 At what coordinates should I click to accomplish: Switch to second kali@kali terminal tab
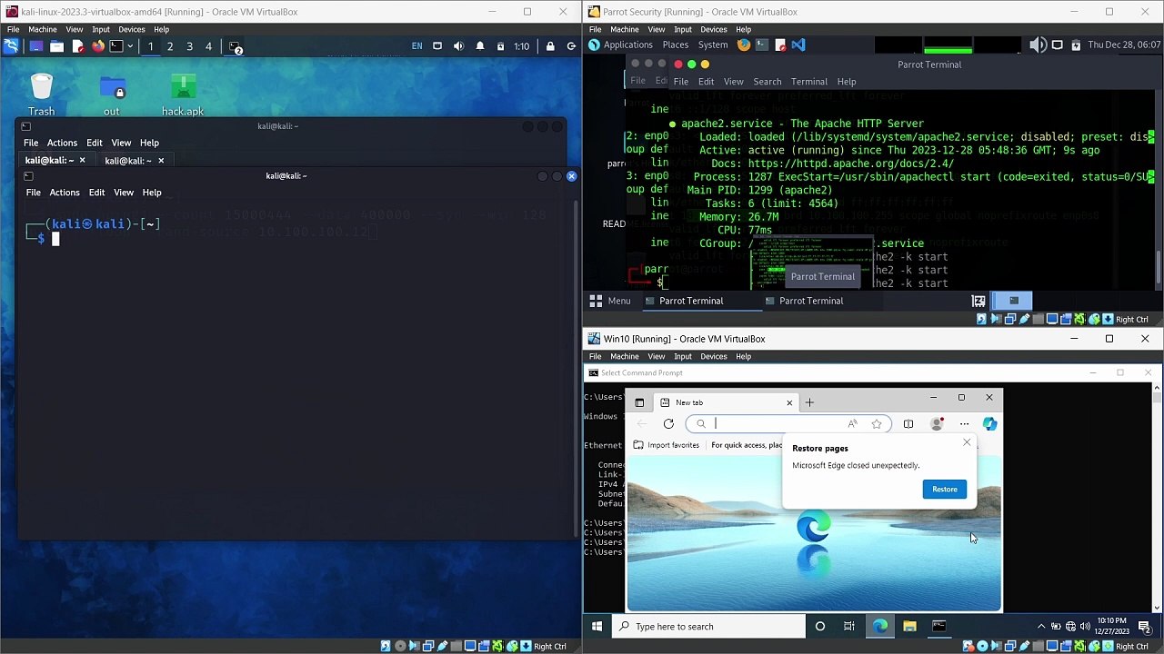[x=128, y=161]
